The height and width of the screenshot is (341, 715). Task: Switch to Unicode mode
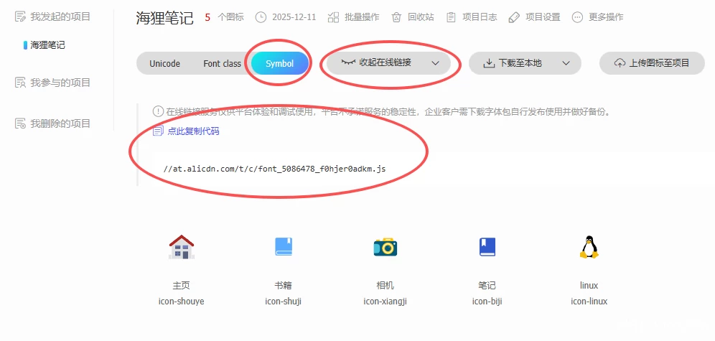pyautogui.click(x=164, y=64)
